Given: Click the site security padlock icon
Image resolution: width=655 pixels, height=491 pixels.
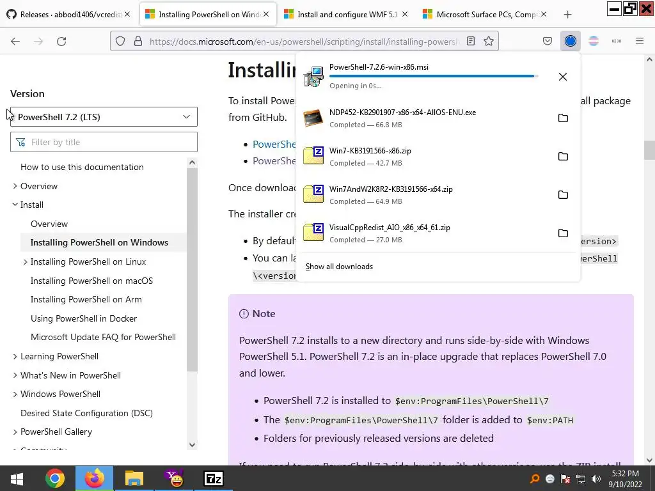Looking at the screenshot, I should 138,42.
